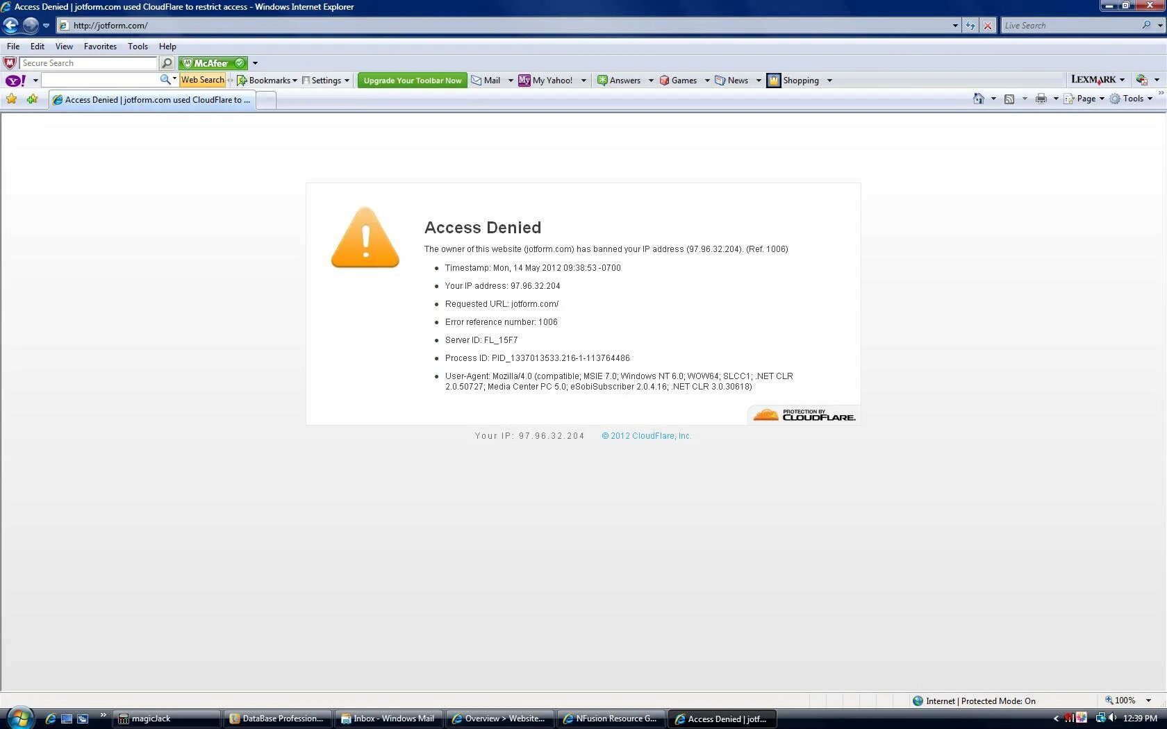Click the Live Search magnifier icon
1167x729 pixels.
coord(1146,25)
